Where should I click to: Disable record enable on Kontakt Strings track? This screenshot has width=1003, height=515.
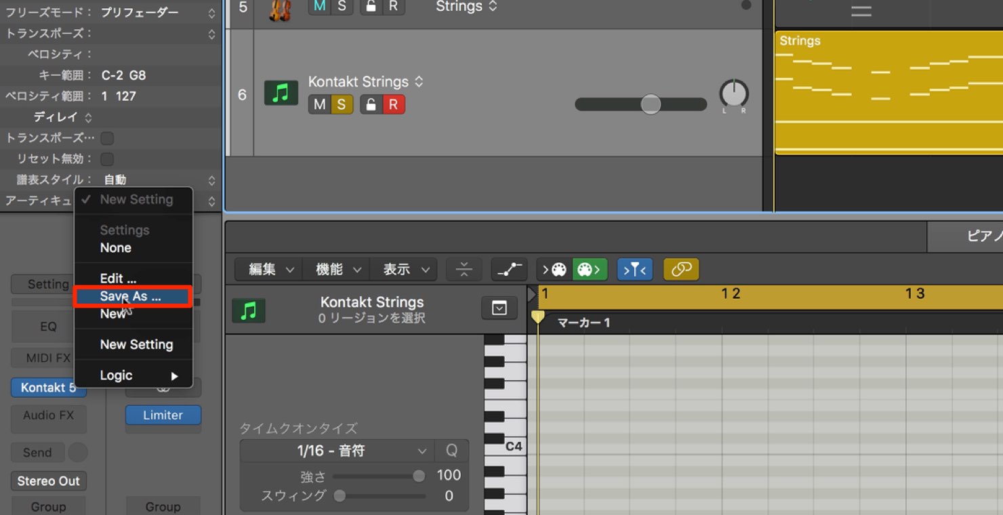tap(394, 104)
